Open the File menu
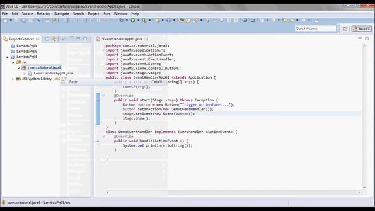The width and height of the screenshot is (375, 211). pos(5,14)
